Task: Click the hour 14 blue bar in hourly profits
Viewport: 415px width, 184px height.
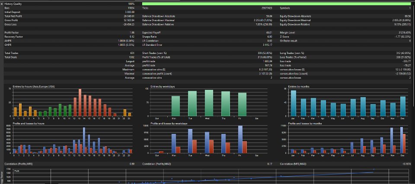Action: click(x=84, y=140)
